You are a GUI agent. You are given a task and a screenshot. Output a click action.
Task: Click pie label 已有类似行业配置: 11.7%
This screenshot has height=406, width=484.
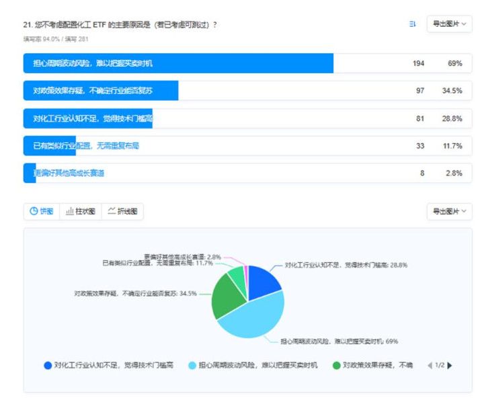tap(158, 263)
